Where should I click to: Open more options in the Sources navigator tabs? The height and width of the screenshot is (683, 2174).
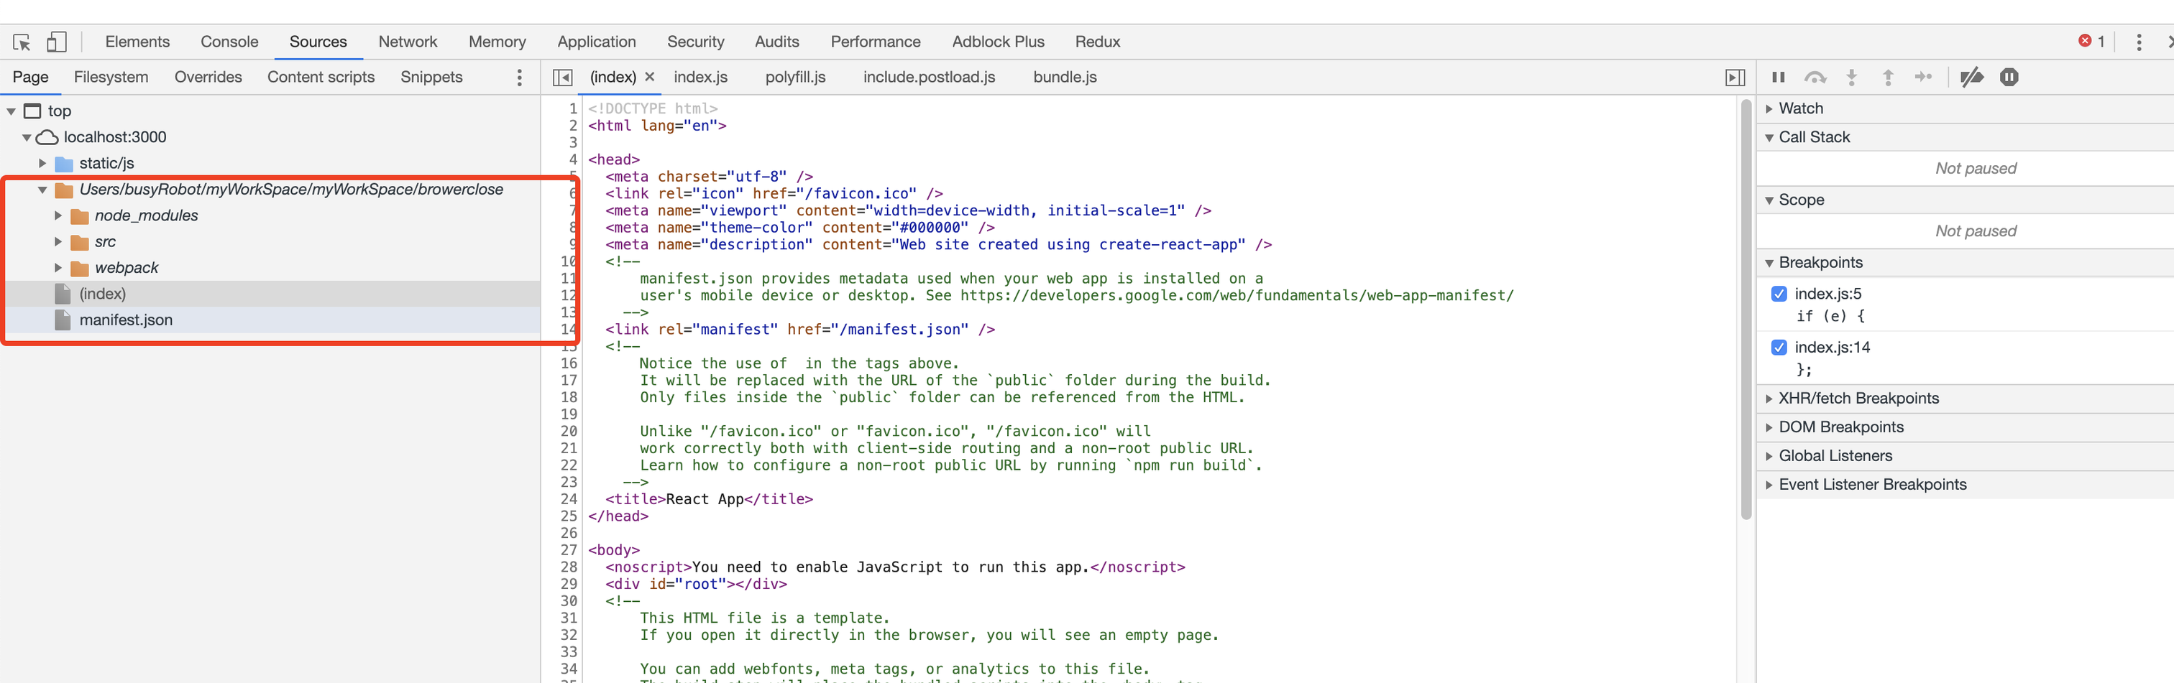[519, 78]
